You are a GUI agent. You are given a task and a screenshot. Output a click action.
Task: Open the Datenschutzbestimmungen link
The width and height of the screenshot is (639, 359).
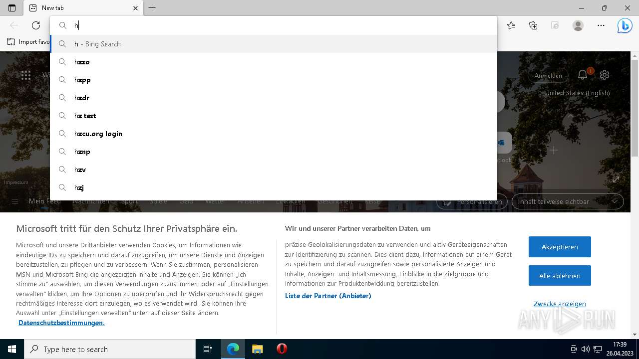pos(61,323)
